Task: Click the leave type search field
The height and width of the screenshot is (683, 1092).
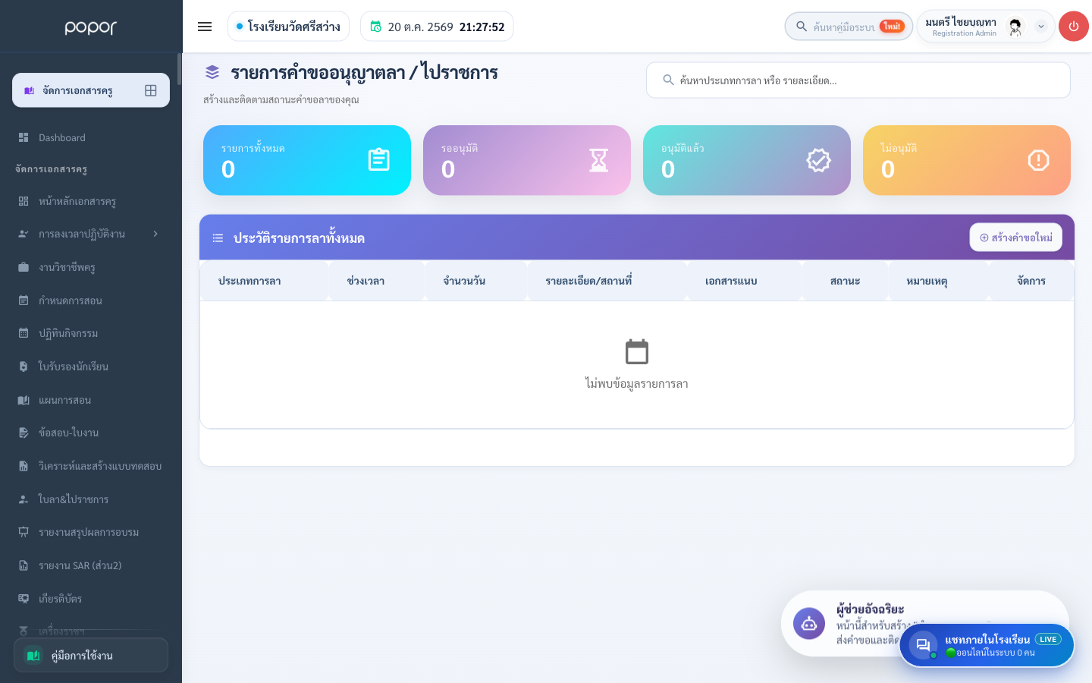Action: [858, 80]
